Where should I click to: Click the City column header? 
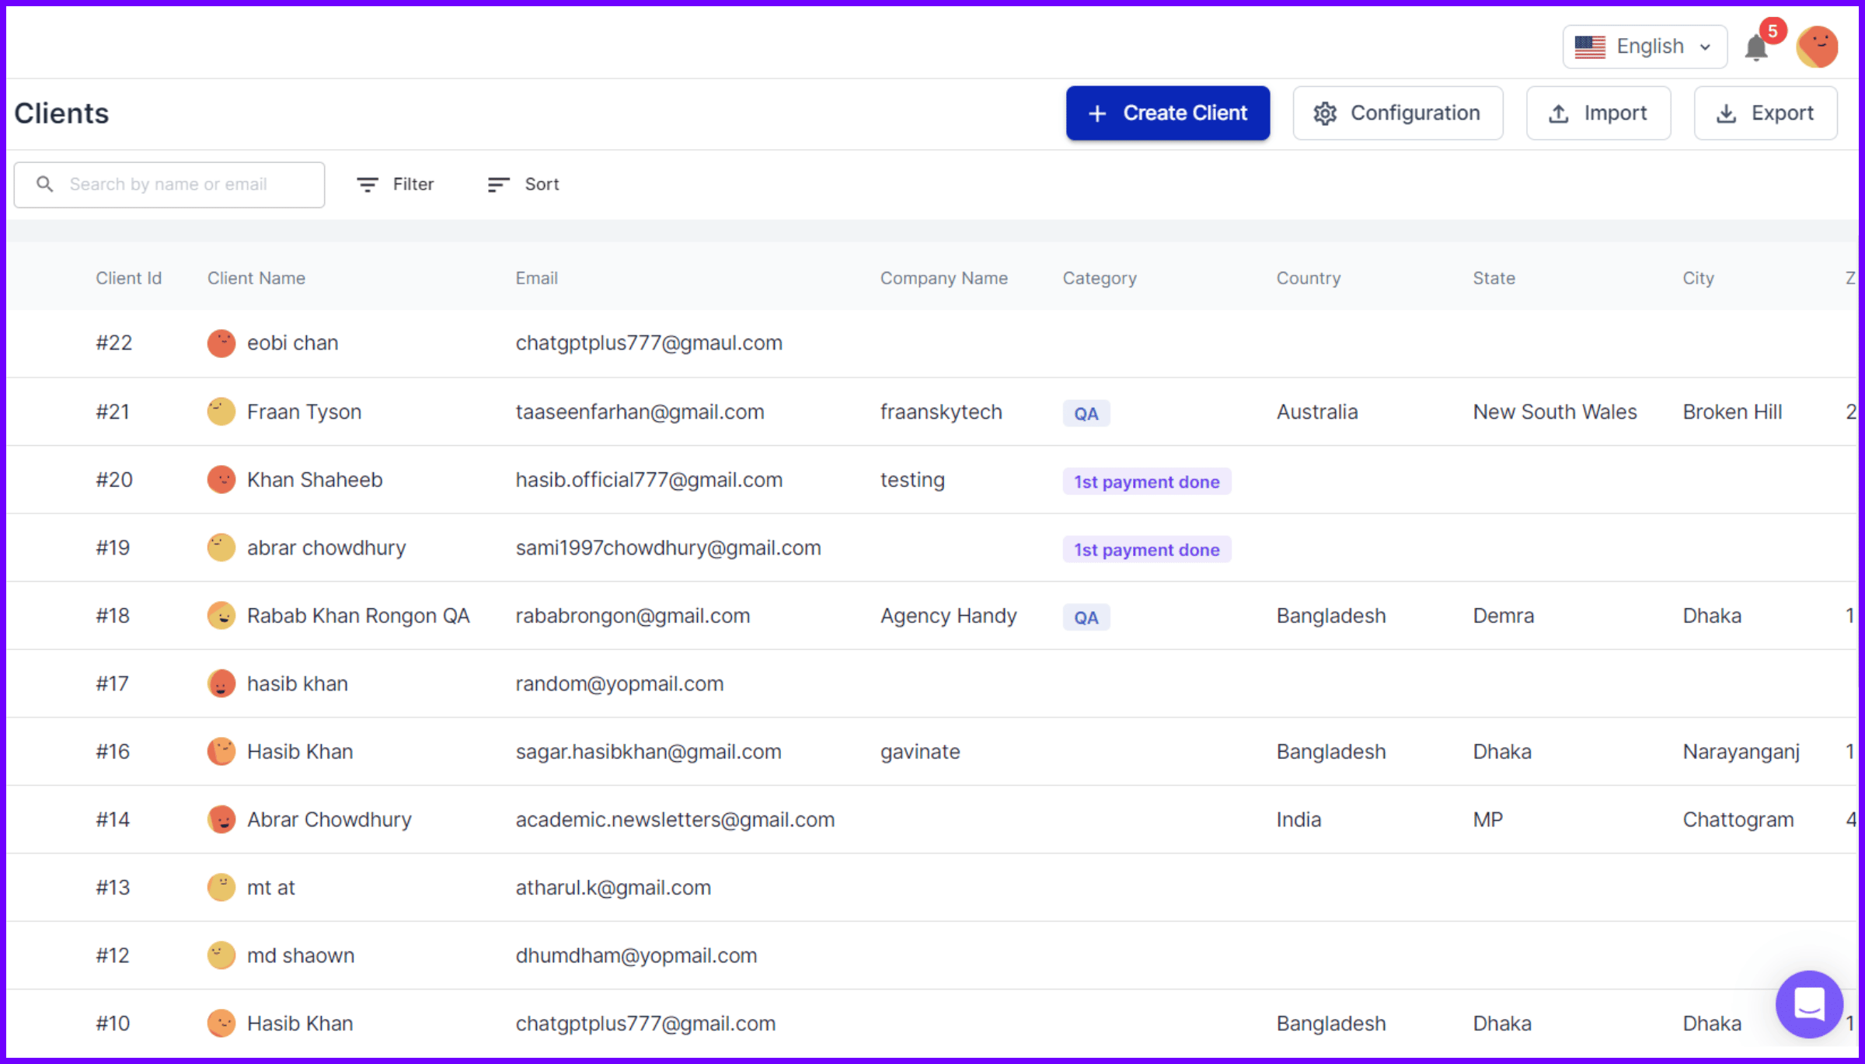[1698, 278]
